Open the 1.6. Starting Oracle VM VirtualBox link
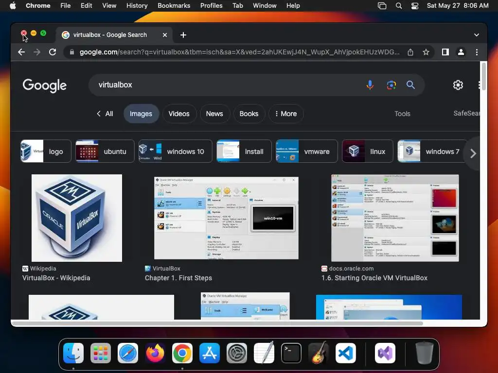The height and width of the screenshot is (373, 498). tap(374, 278)
